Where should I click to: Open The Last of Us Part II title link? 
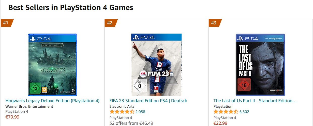pos(255,101)
